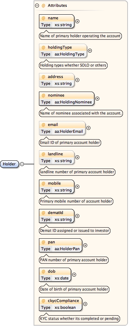
Task: Expand the landline attribute plus icon
Action: [x=77, y=157]
